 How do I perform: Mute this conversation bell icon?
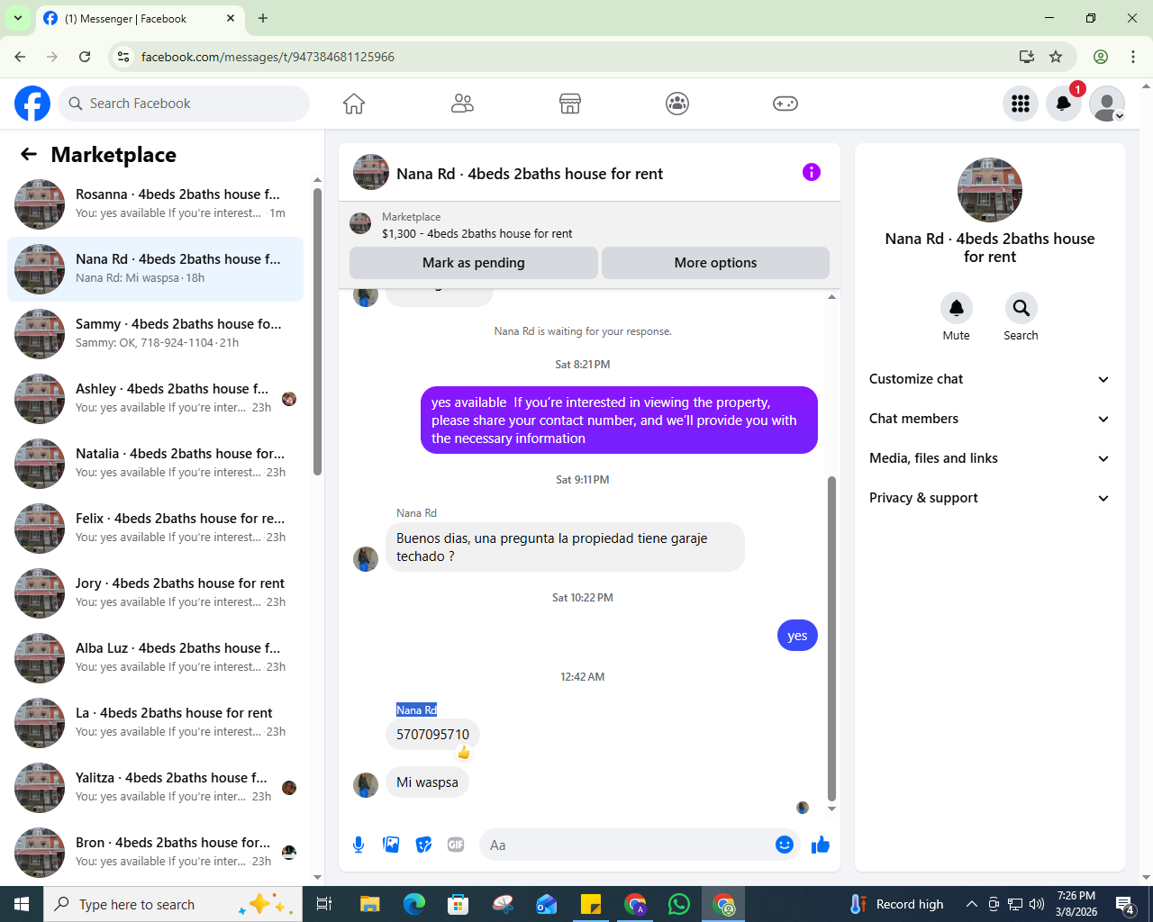(x=957, y=308)
